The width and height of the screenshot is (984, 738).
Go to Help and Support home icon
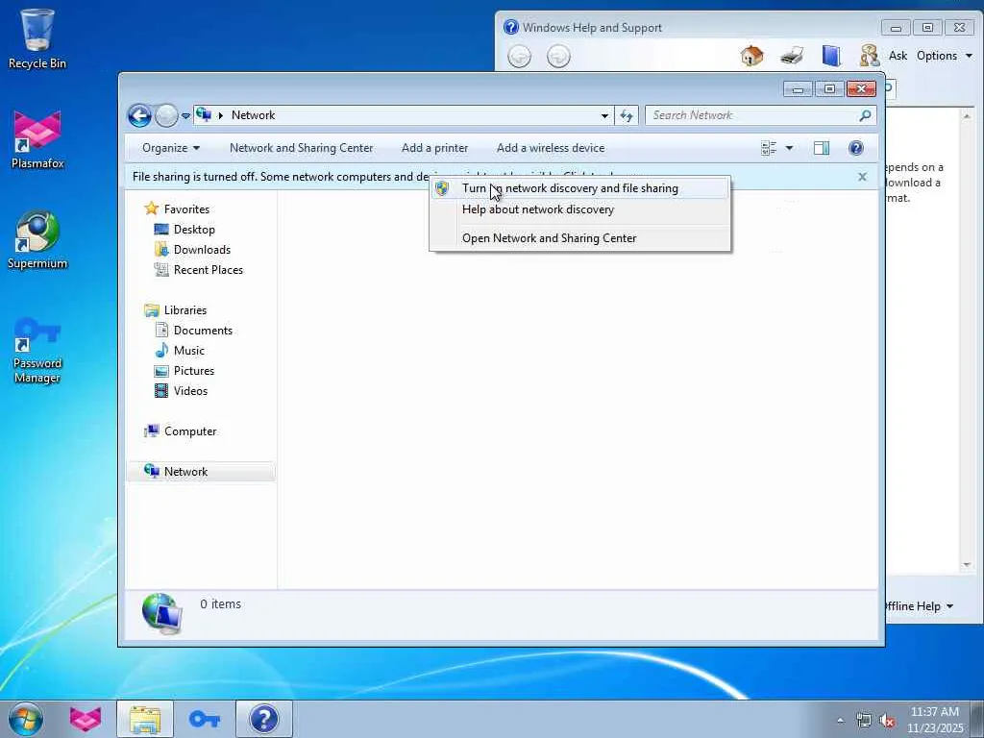(751, 56)
